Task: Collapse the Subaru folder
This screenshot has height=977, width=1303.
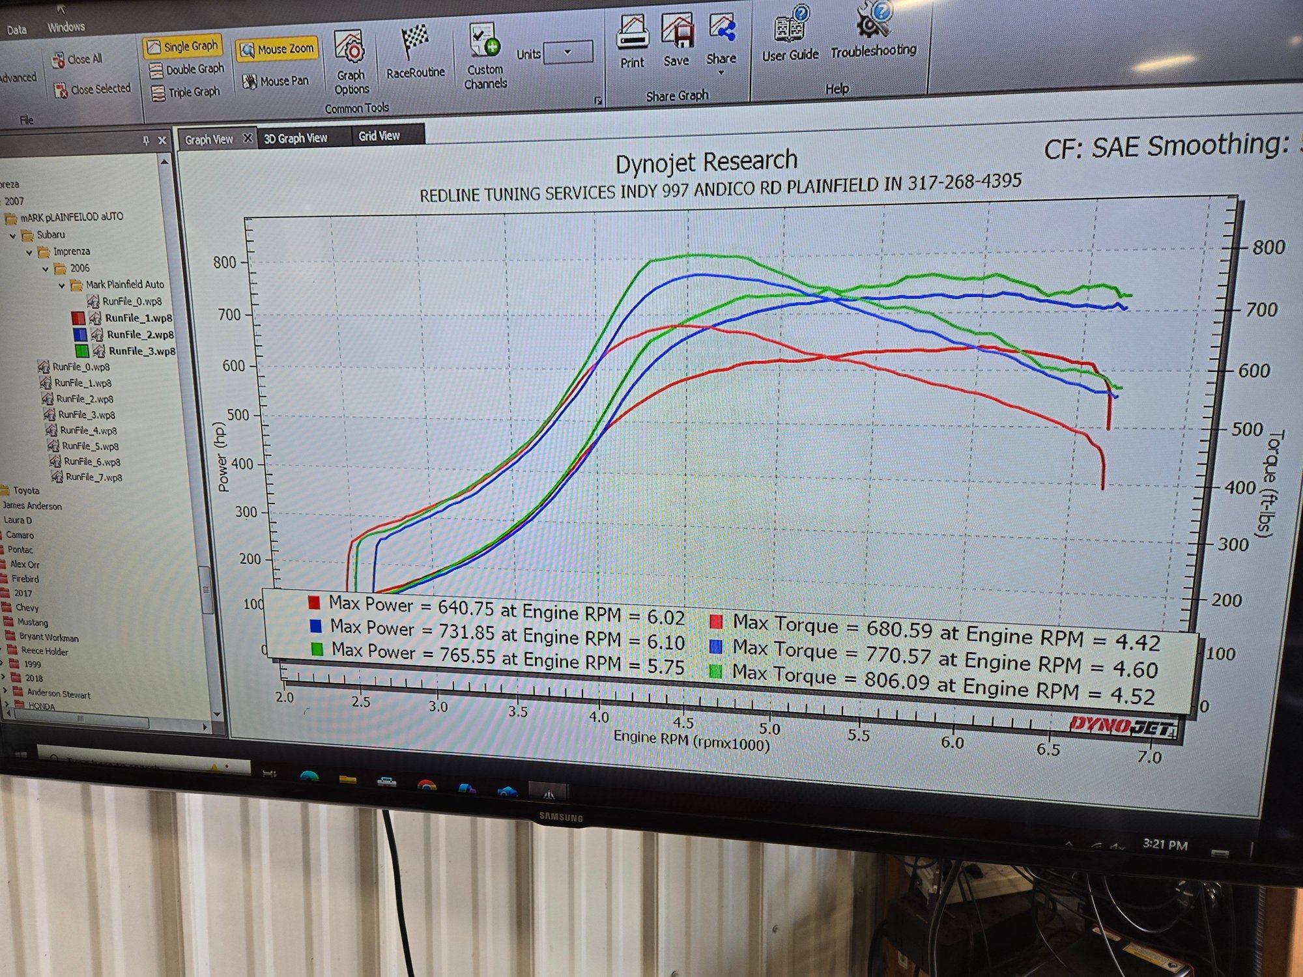Action: [13, 235]
